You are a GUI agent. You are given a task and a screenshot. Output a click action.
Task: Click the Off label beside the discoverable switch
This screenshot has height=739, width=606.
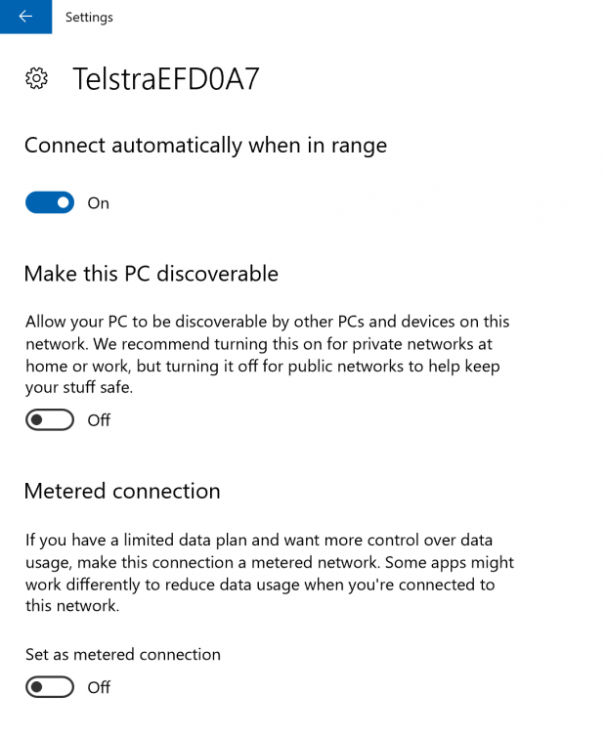99,420
